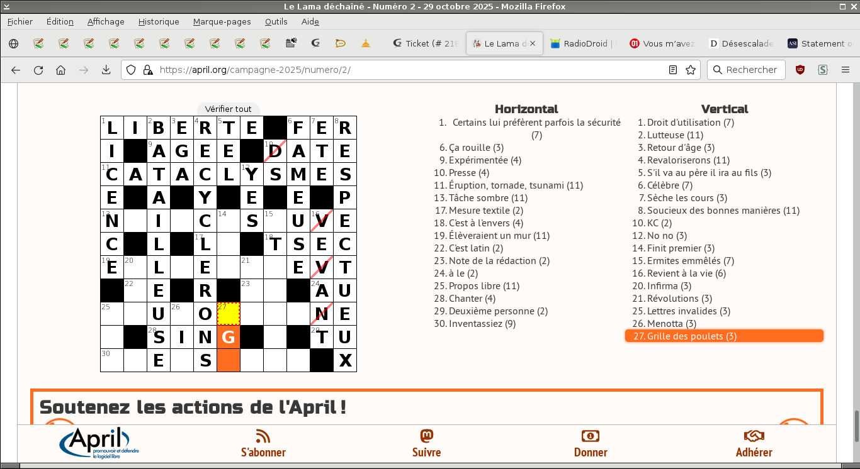Click the Mastodon Suivre icon
860x469 pixels.
pos(426,436)
